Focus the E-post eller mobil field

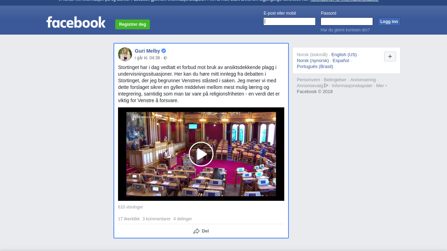tap(290, 22)
